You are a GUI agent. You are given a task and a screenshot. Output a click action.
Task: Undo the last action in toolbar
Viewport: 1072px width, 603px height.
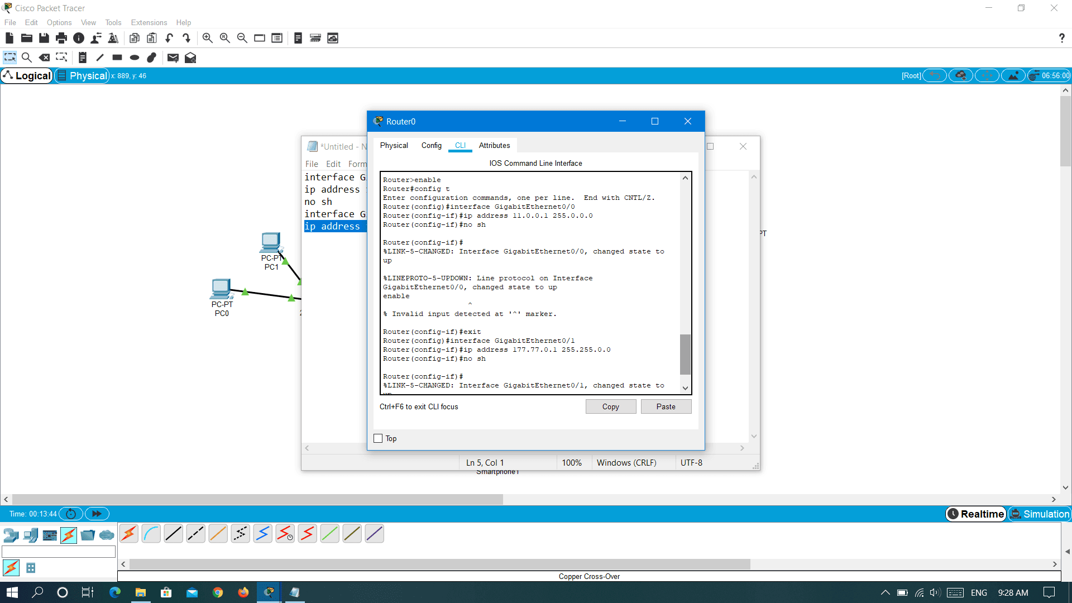click(169, 38)
